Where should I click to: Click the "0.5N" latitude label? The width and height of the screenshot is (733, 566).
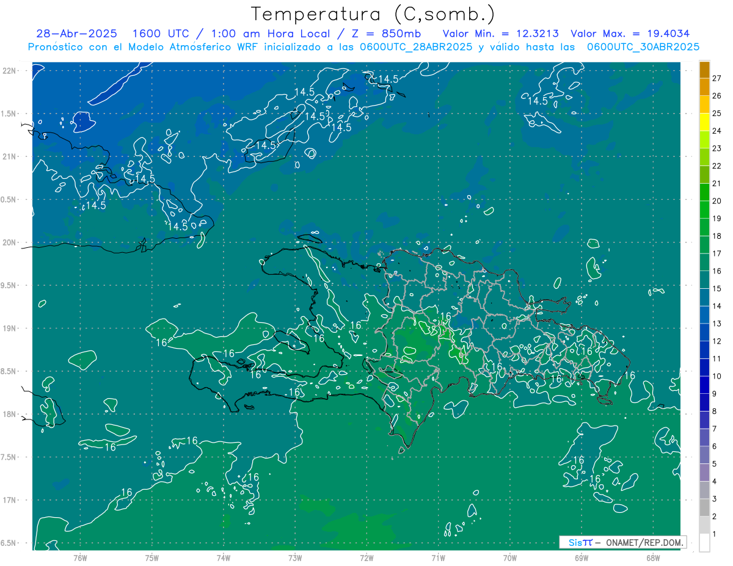click(x=9, y=200)
